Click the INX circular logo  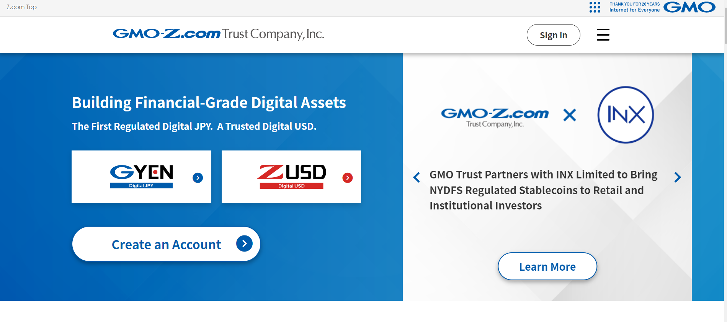coord(626,115)
